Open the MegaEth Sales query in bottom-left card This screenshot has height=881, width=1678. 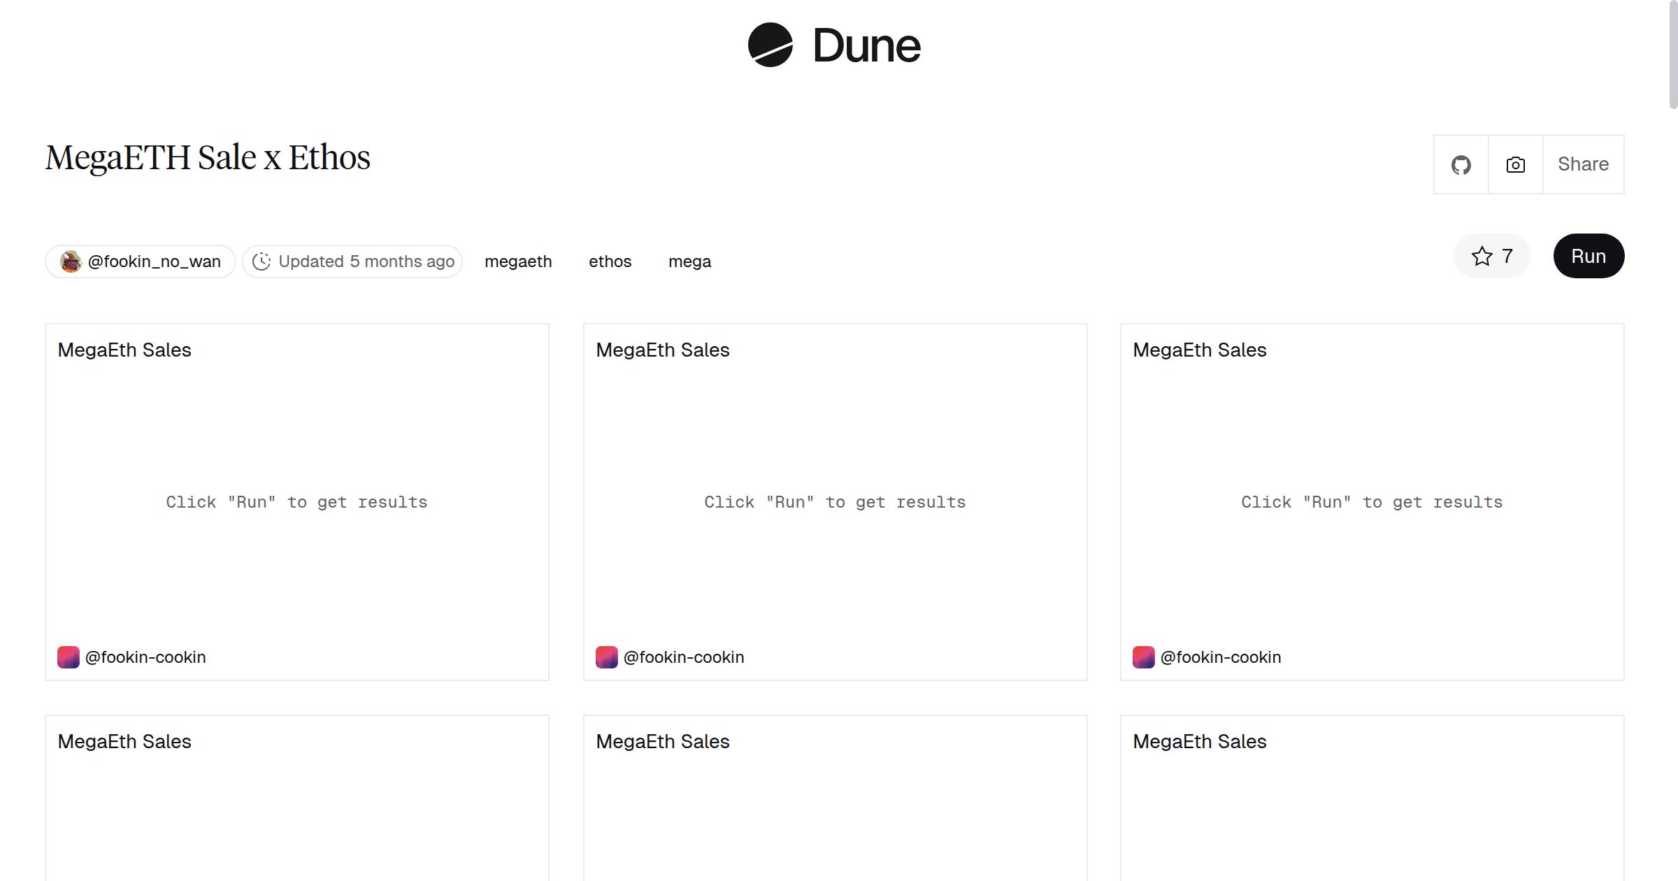click(x=124, y=741)
